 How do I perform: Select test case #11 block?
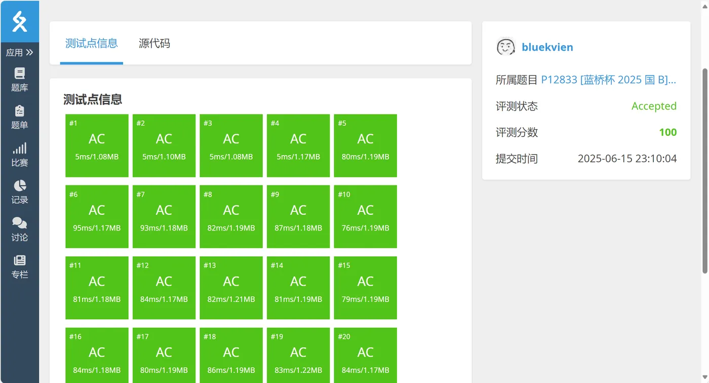(97, 288)
